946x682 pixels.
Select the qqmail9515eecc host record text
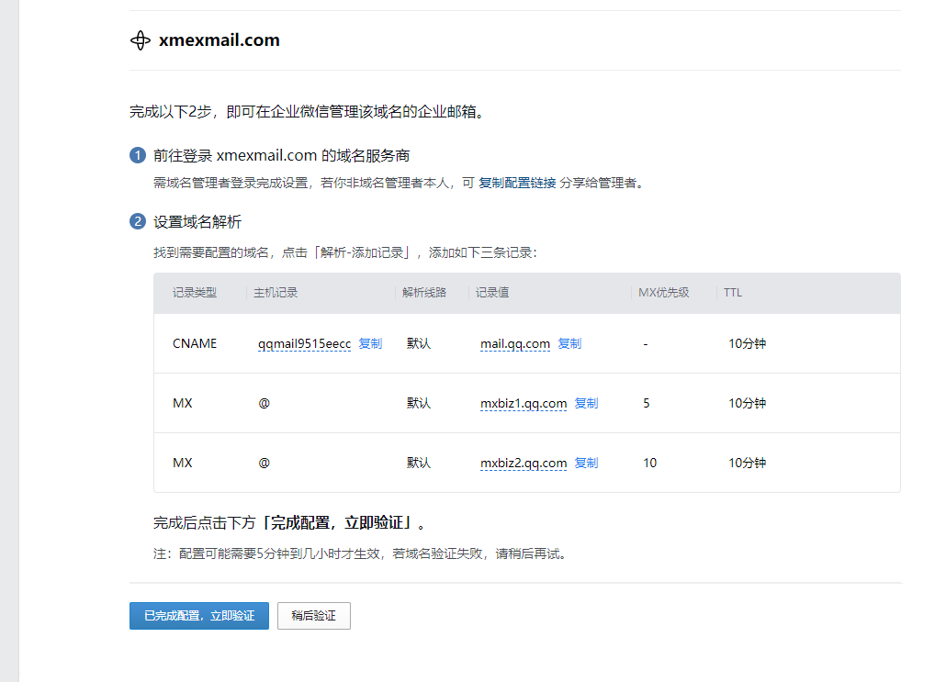pos(304,343)
